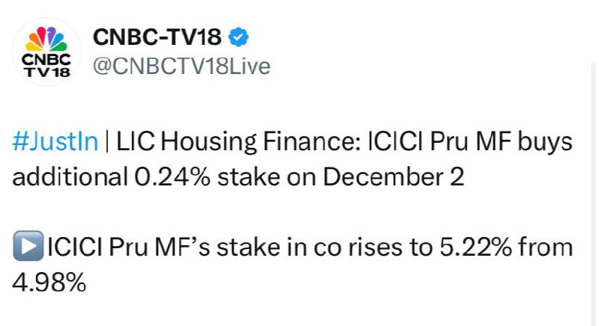
Task: Click the "stake on" words before December
Action: pos(246,177)
